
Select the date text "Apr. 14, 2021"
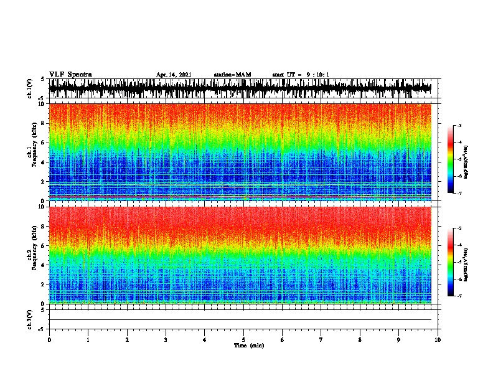174,75
